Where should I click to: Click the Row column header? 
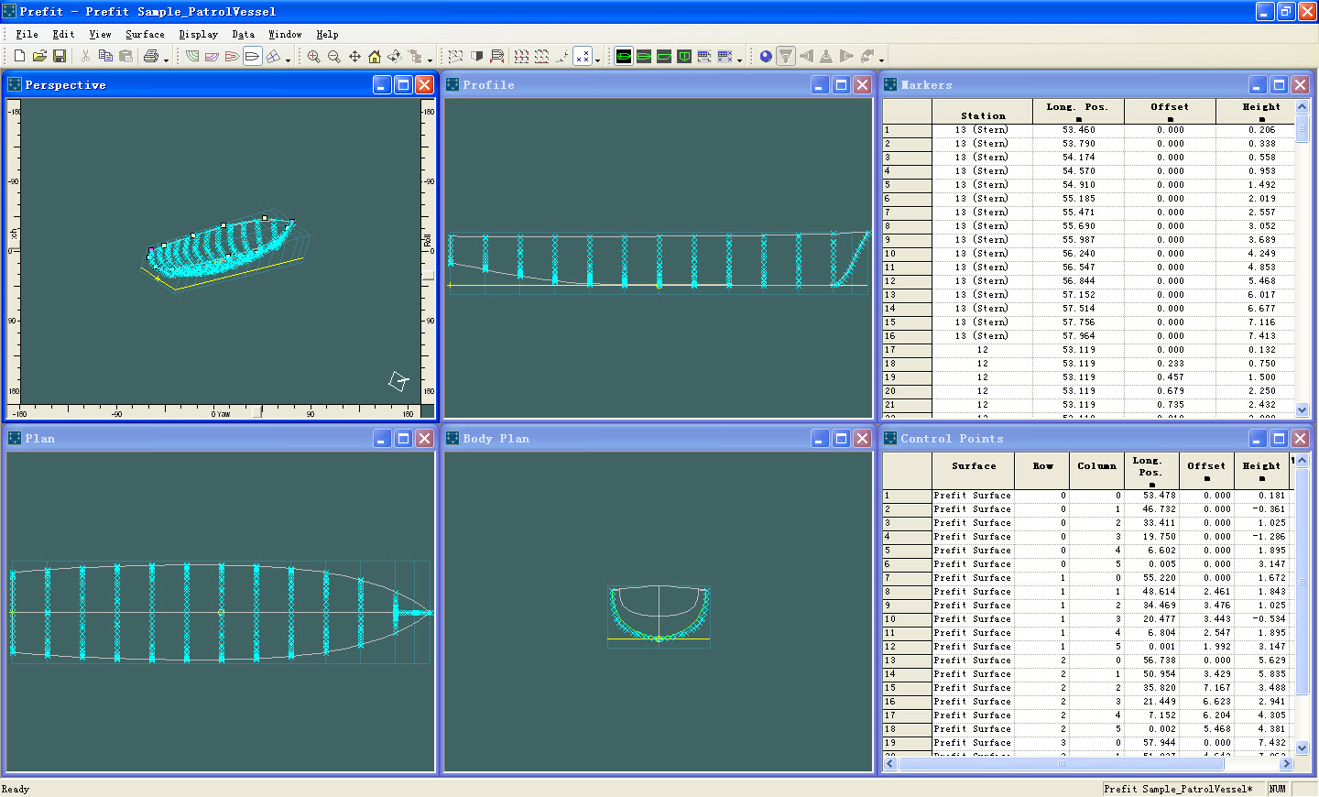pos(1042,471)
